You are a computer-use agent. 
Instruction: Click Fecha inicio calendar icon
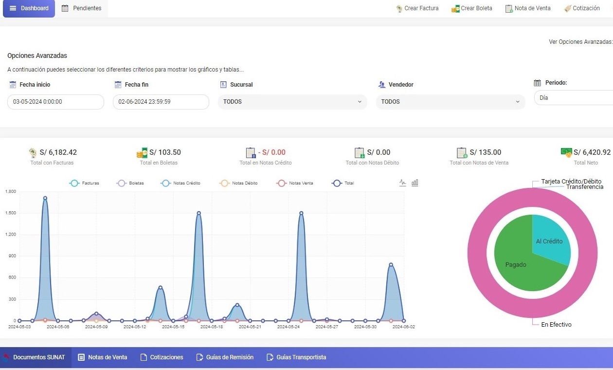pyautogui.click(x=13, y=85)
